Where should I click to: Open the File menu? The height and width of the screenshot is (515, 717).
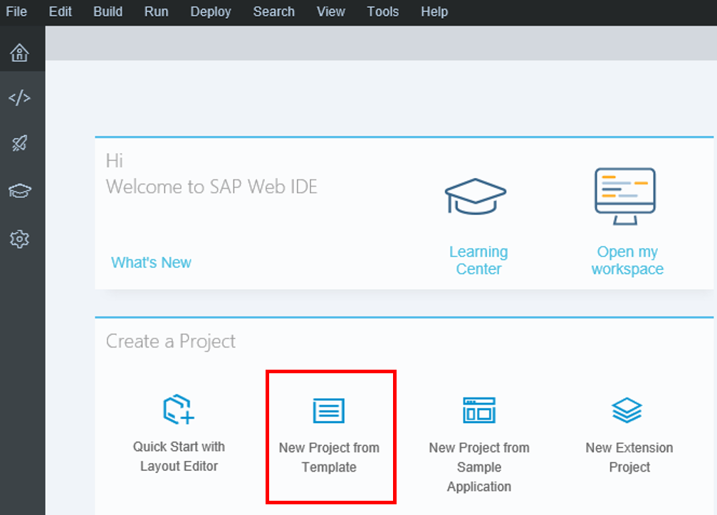pyautogui.click(x=16, y=11)
